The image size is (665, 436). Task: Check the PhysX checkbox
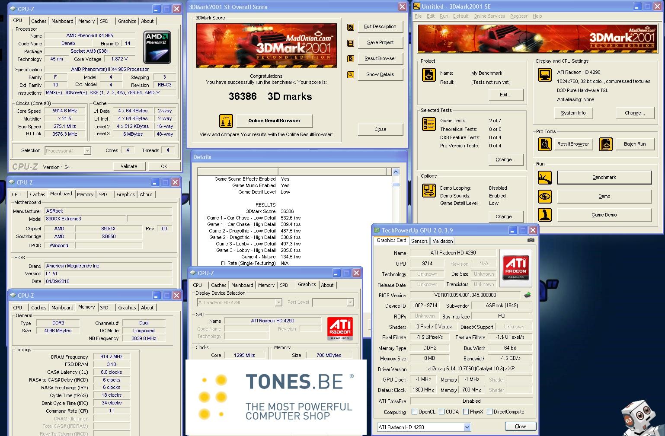pos(466,412)
